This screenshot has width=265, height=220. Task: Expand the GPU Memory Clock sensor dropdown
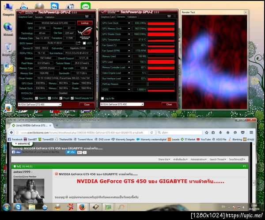pyautogui.click(x=129, y=29)
